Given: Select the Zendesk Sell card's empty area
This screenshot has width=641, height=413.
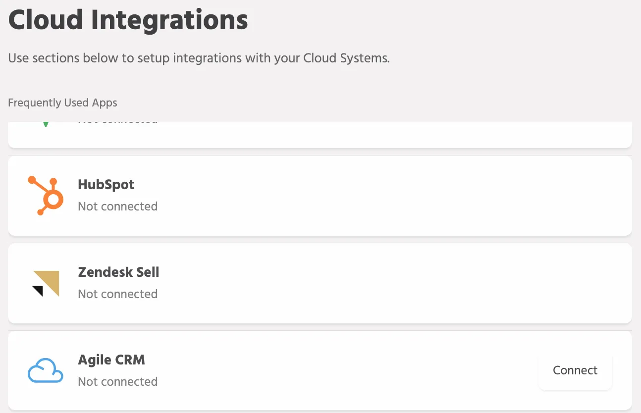Looking at the screenshot, I should point(386,283).
